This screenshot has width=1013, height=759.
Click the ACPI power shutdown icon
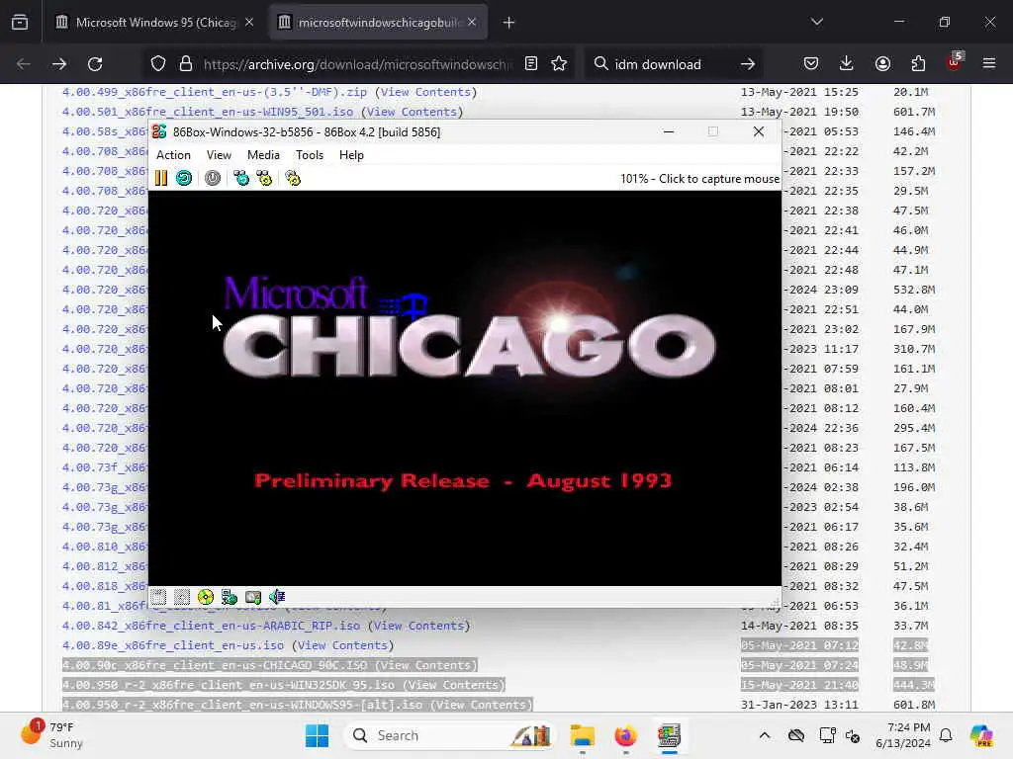click(x=213, y=178)
